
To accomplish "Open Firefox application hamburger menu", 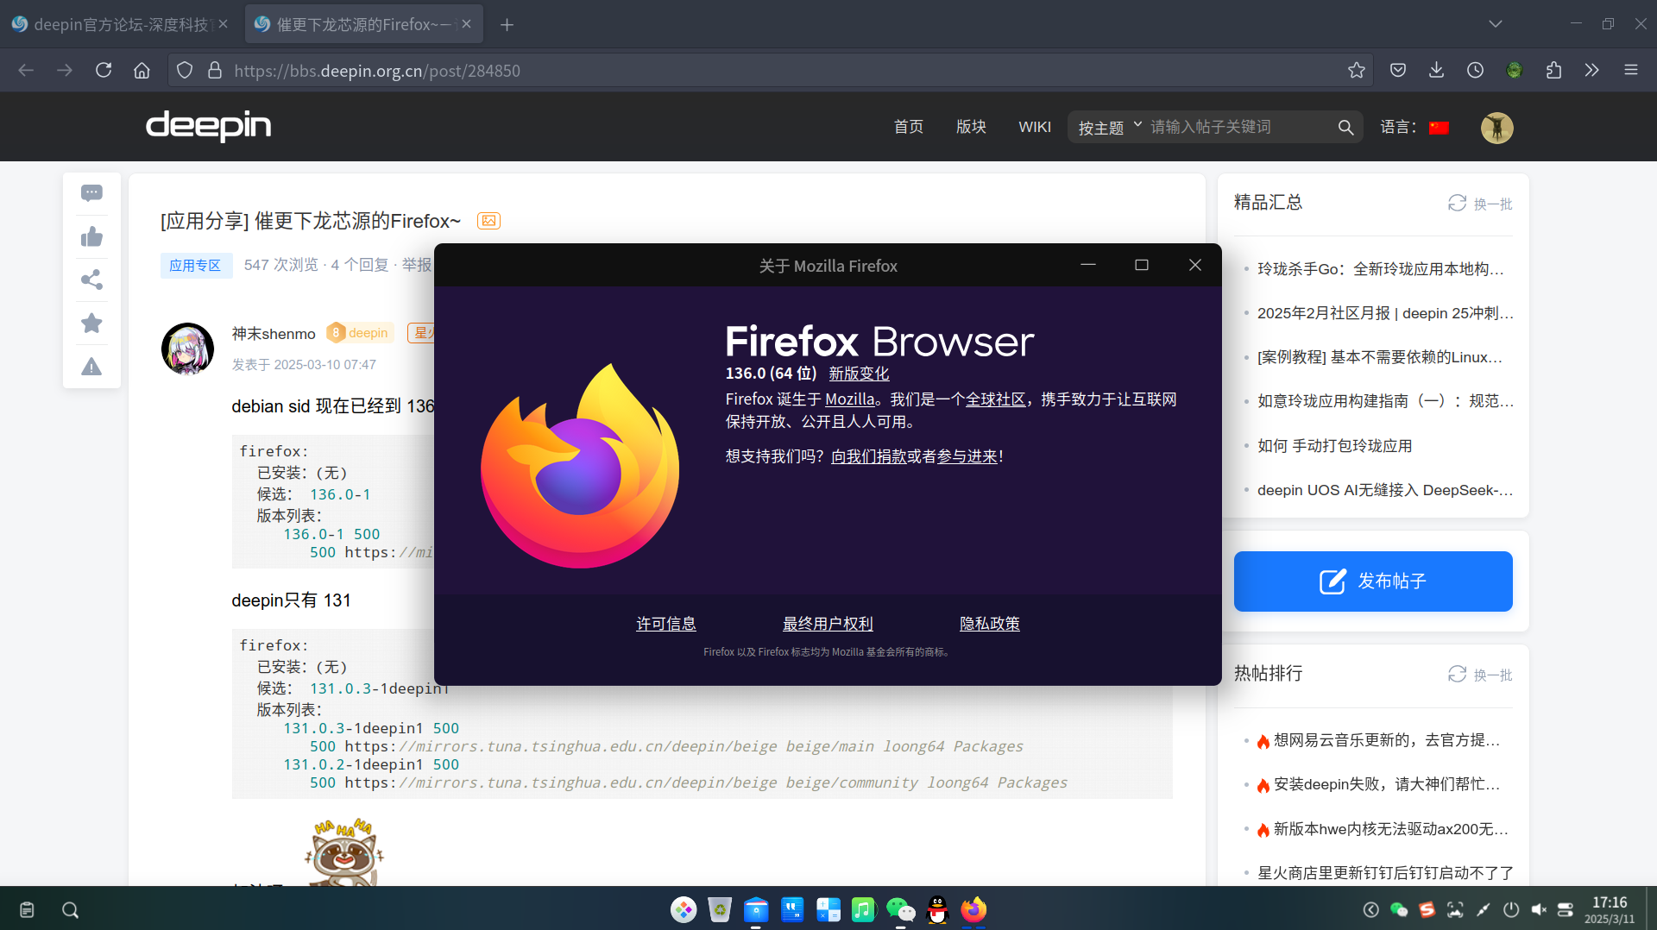I will coord(1631,71).
